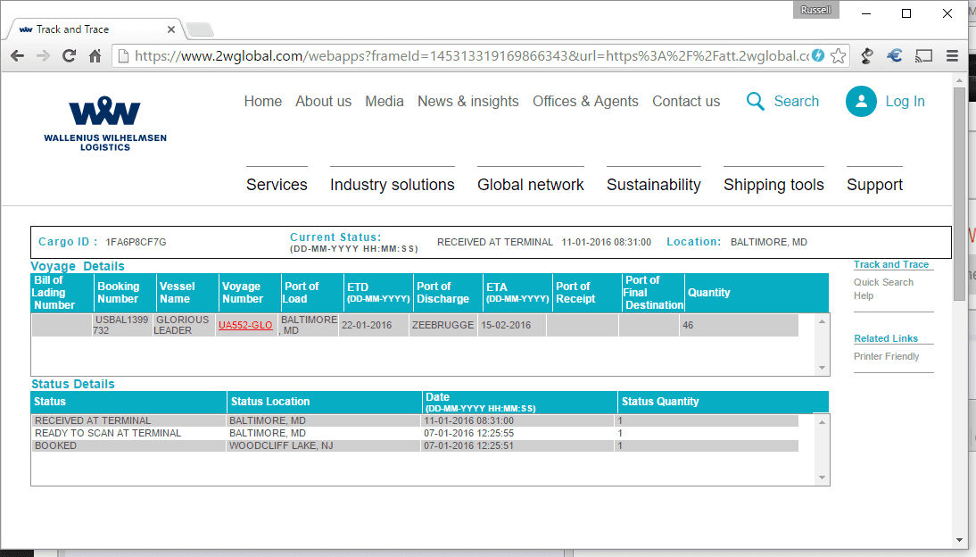This screenshot has height=557, width=976.
Task: Open the Support menu
Action: (x=874, y=185)
